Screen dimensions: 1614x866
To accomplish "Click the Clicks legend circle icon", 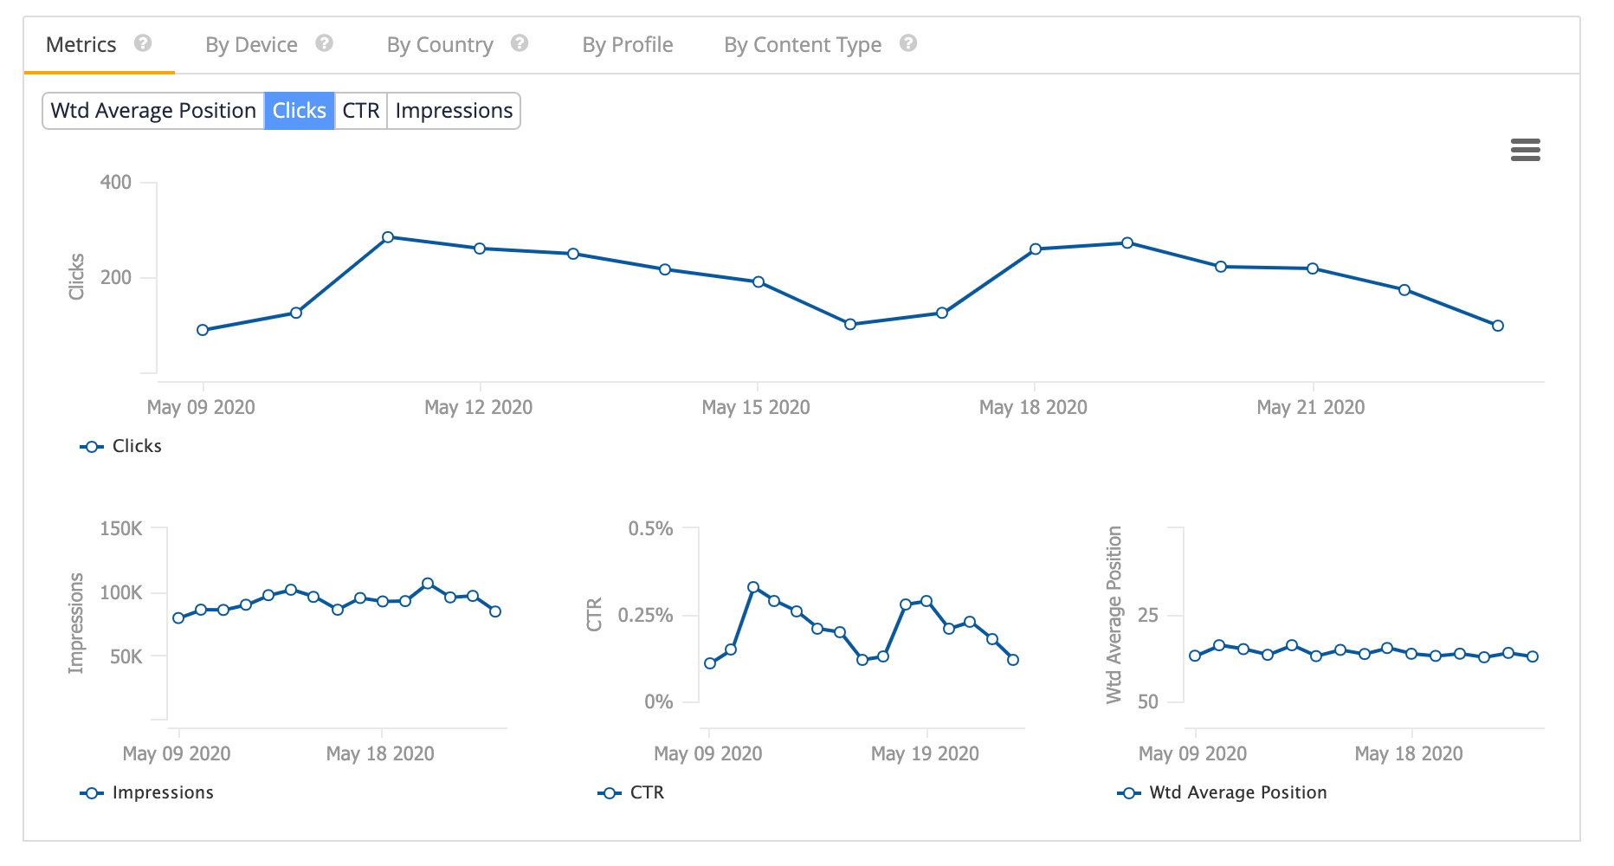I will coord(90,446).
